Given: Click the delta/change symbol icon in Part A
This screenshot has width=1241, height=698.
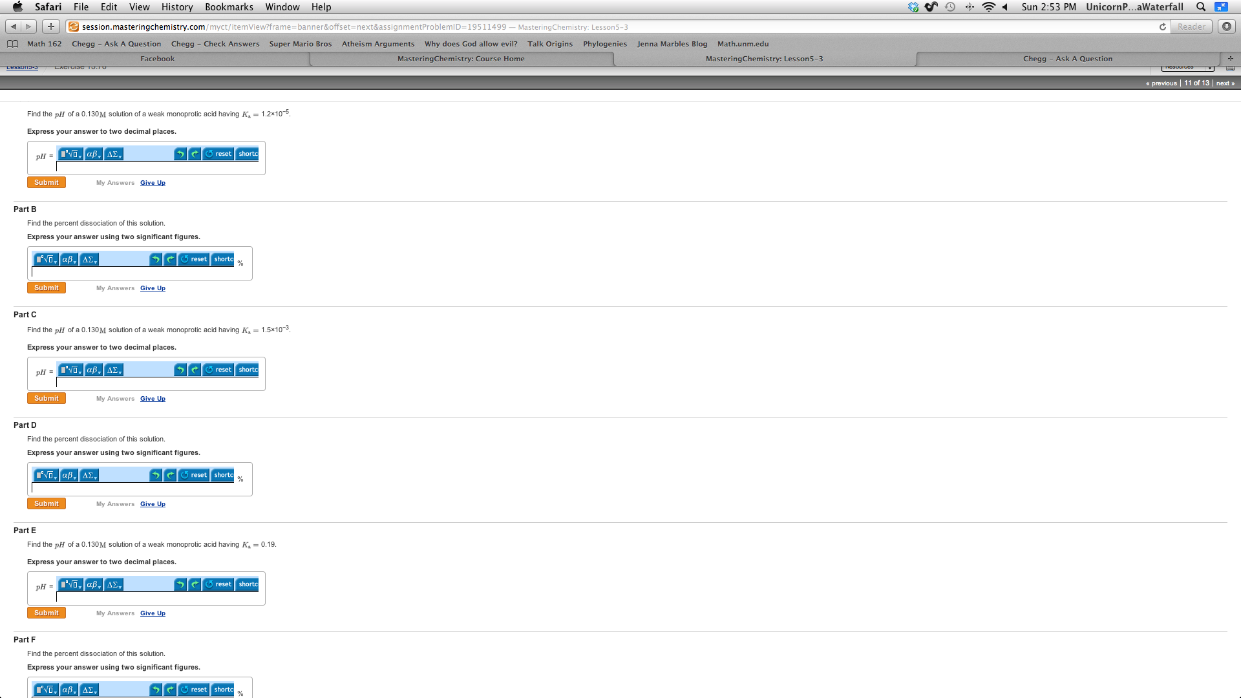Looking at the screenshot, I should pos(113,153).
